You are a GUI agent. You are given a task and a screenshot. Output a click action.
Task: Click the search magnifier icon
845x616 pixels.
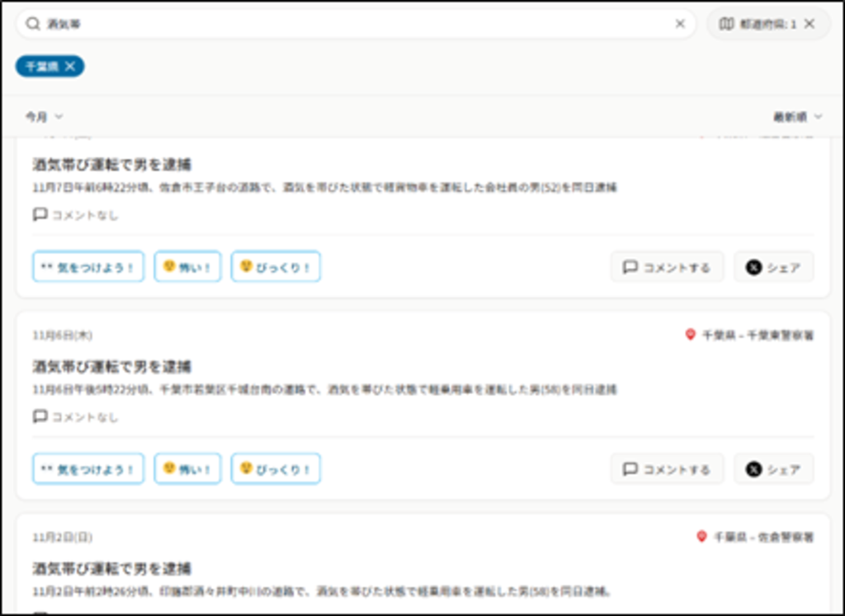click(x=33, y=24)
